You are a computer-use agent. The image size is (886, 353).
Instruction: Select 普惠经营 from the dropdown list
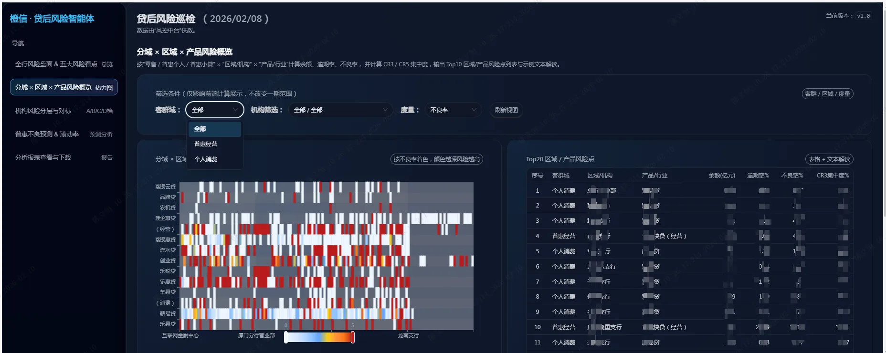[x=206, y=144]
